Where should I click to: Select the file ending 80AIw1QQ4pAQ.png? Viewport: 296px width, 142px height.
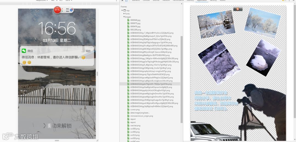pos(152,106)
